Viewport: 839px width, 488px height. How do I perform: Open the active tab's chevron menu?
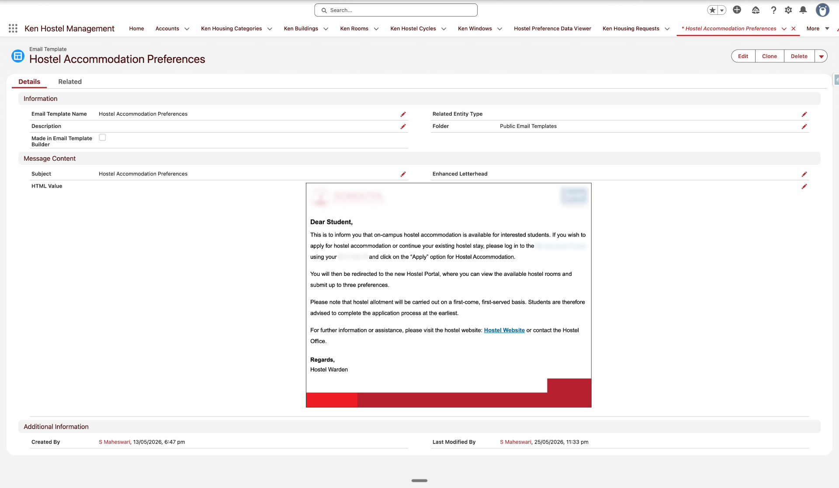(784, 29)
